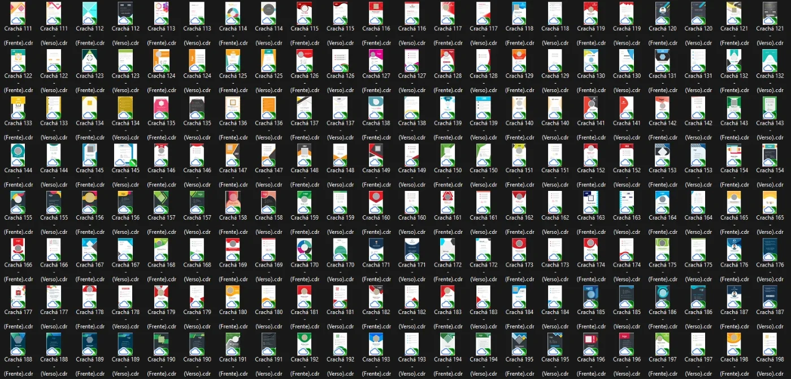Select the Crachá 195 (Frente).cdr thumbnail
The width and height of the screenshot is (791, 379).
click(519, 343)
